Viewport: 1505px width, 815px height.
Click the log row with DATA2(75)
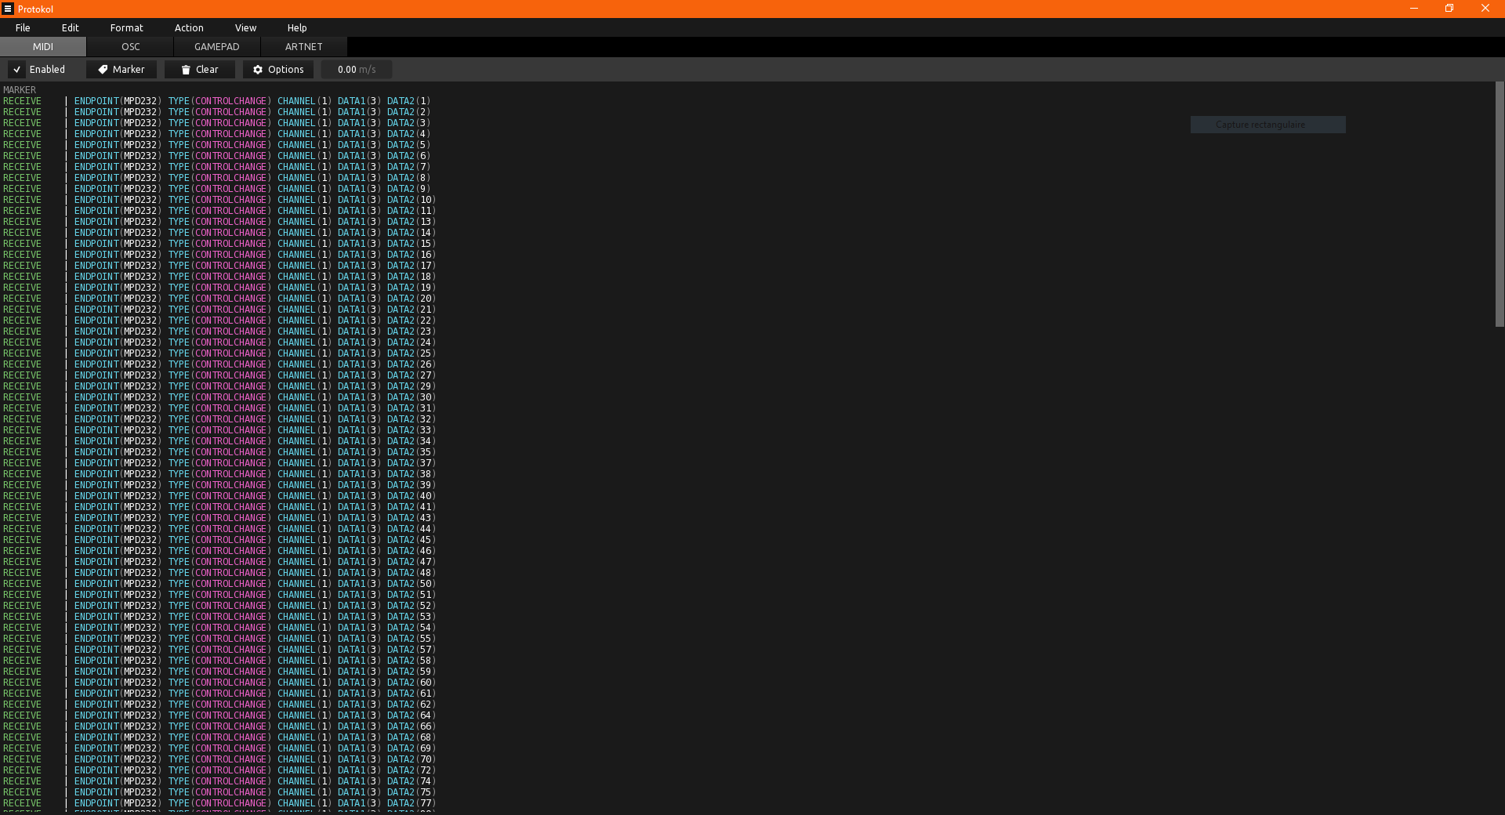[x=219, y=792]
